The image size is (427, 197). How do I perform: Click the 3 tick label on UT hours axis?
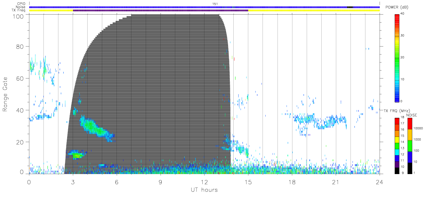pyautogui.click(x=73, y=182)
